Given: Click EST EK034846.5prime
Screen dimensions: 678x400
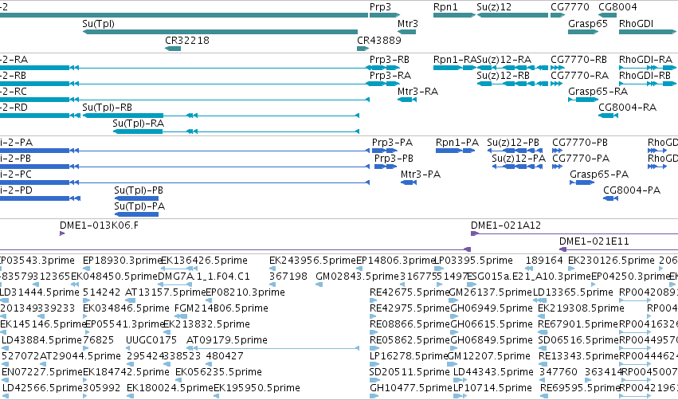Looking at the screenshot, I should coord(126,308).
